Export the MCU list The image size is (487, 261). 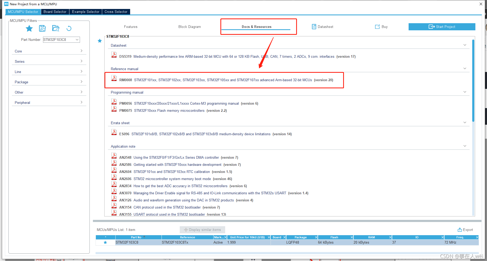(465, 230)
